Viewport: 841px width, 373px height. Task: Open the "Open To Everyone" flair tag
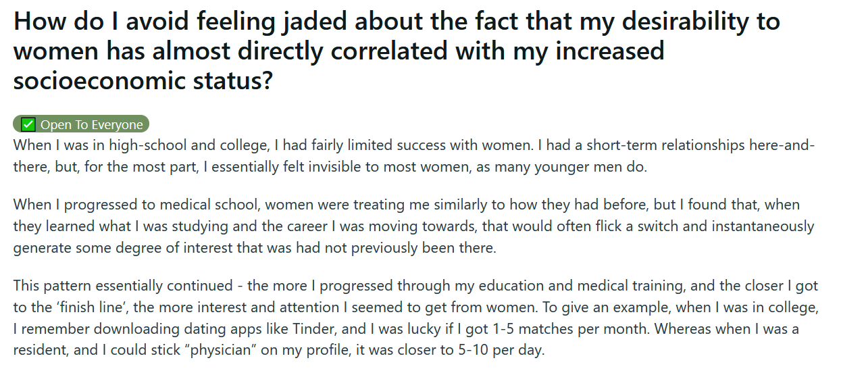(81, 124)
